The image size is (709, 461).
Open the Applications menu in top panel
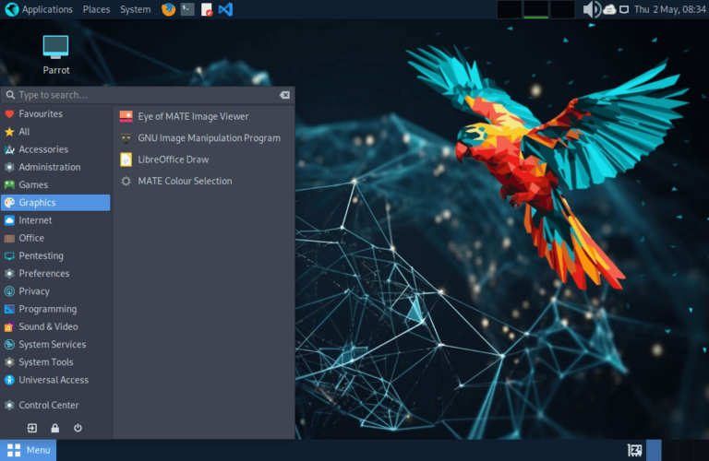click(x=47, y=9)
